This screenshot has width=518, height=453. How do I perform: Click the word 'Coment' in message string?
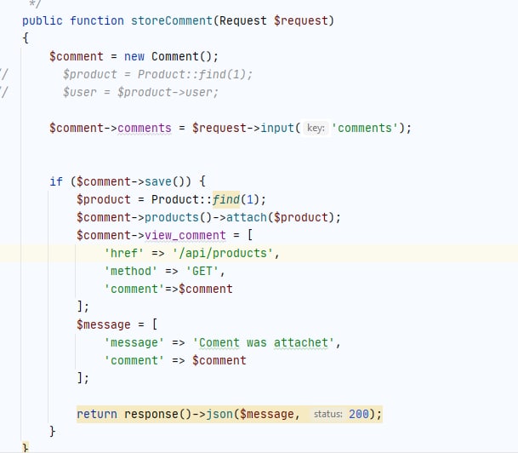(219, 342)
